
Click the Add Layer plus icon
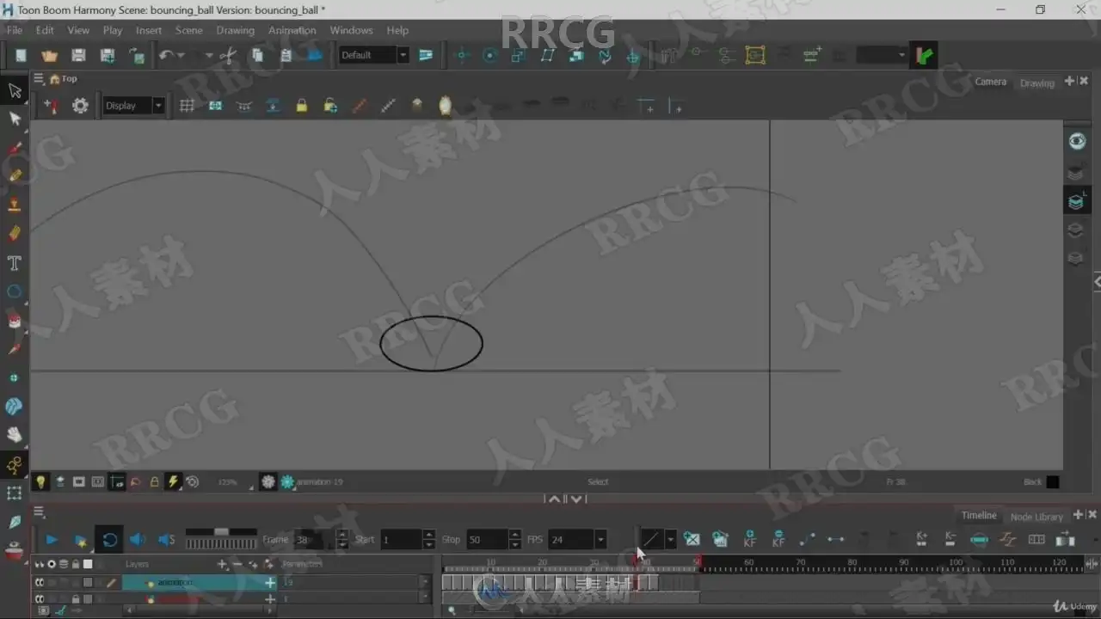(223, 564)
